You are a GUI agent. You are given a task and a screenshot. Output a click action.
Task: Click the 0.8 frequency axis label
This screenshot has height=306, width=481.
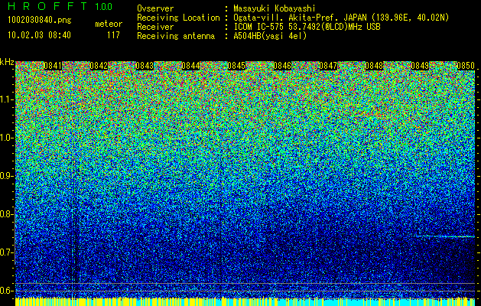5,214
